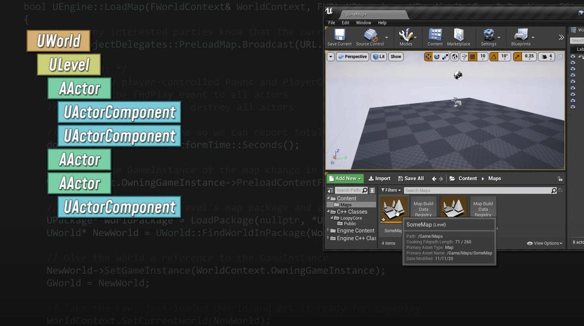Select the scale gizmo mode
This screenshot has height=326, width=584.
click(445, 57)
